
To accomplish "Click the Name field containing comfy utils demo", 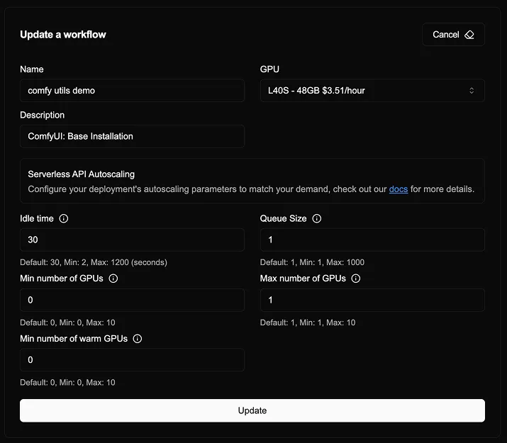I will pyautogui.click(x=132, y=91).
